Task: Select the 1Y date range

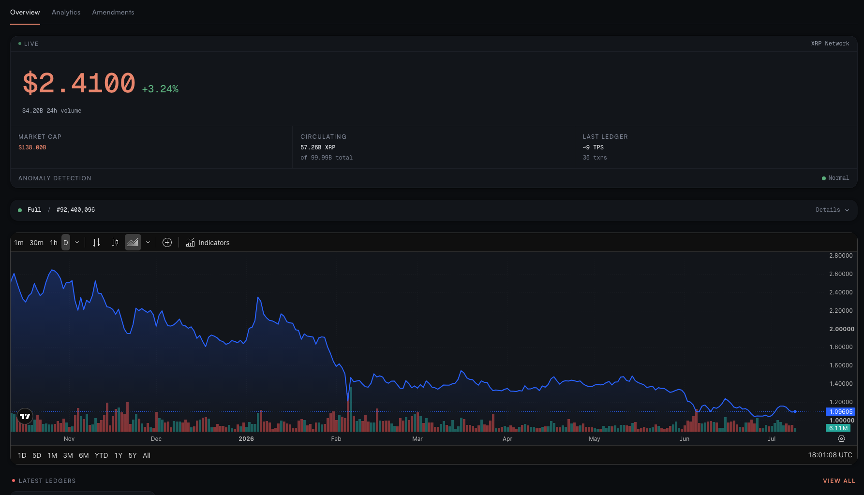Action: 119,455
